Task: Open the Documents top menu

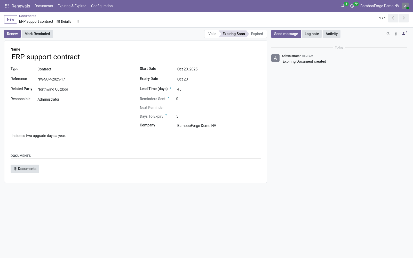Action: click(x=44, y=6)
